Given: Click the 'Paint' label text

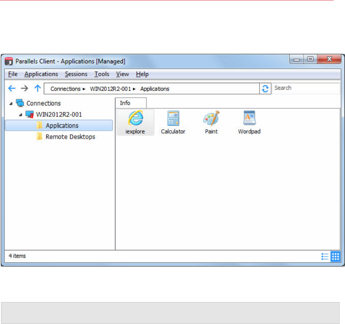Looking at the screenshot, I should pyautogui.click(x=211, y=131).
